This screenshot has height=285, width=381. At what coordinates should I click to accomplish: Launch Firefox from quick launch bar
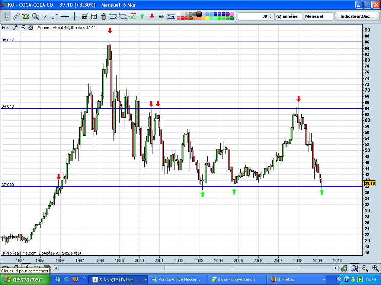[x=75, y=279]
